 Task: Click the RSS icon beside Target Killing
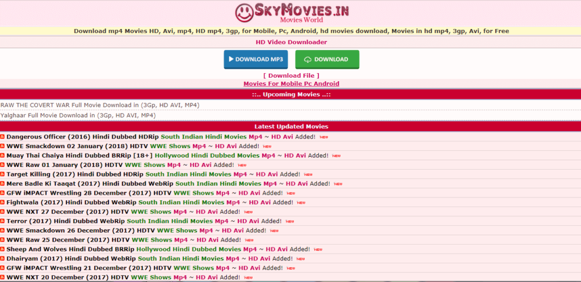(x=2, y=174)
